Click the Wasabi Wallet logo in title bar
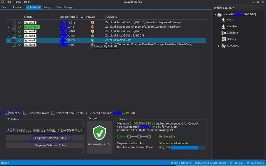This screenshot has height=166, width=266. coord(2,2)
